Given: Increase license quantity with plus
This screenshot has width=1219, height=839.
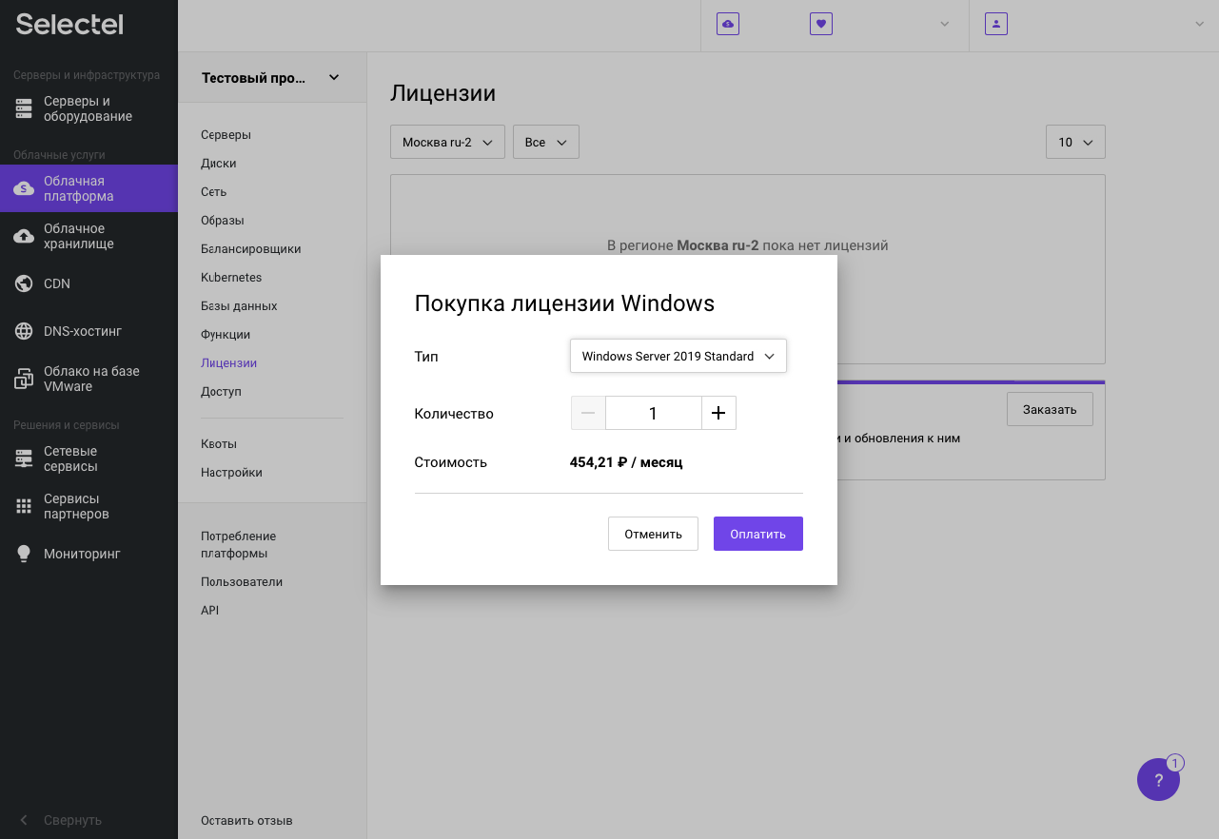Looking at the screenshot, I should [x=718, y=413].
